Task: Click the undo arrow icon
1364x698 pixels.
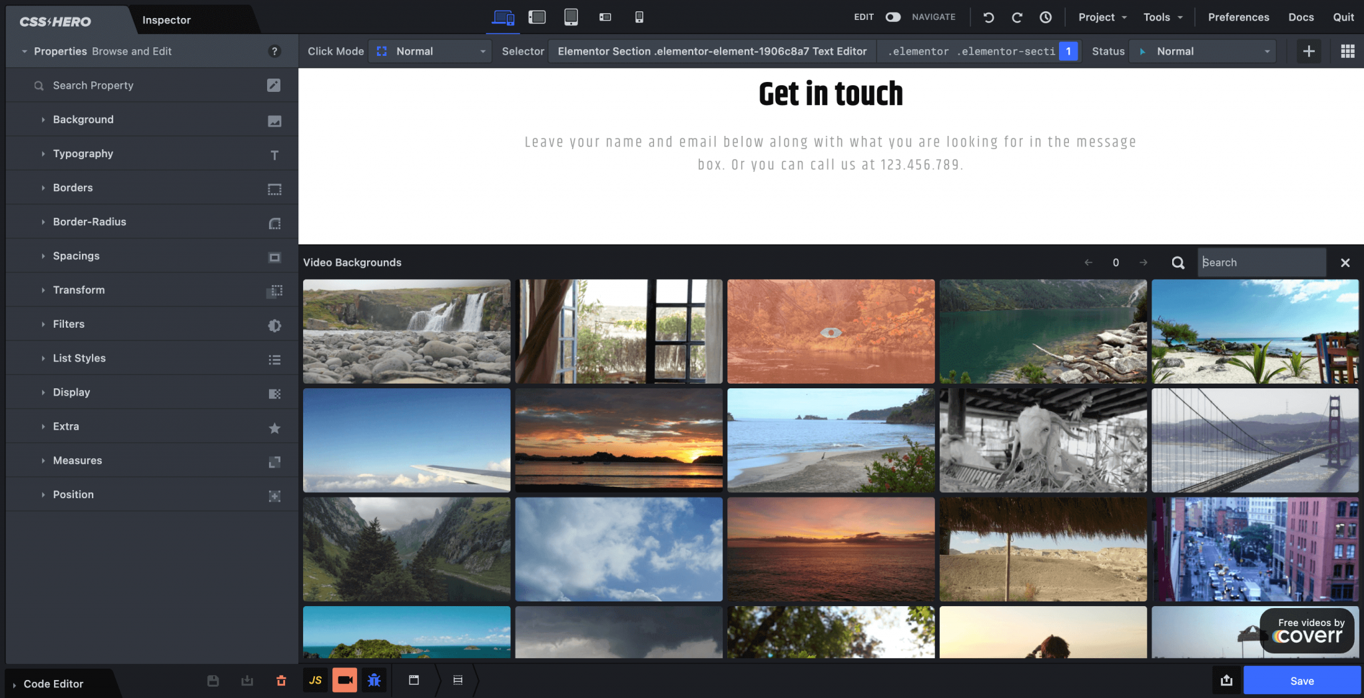Action: point(988,17)
